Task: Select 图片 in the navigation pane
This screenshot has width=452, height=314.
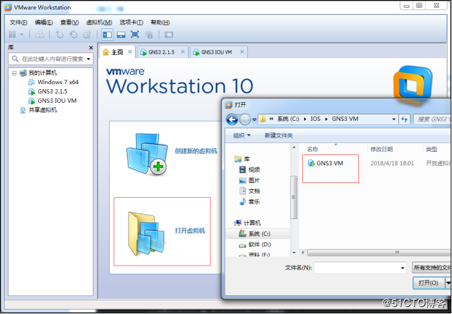Action: click(x=250, y=180)
